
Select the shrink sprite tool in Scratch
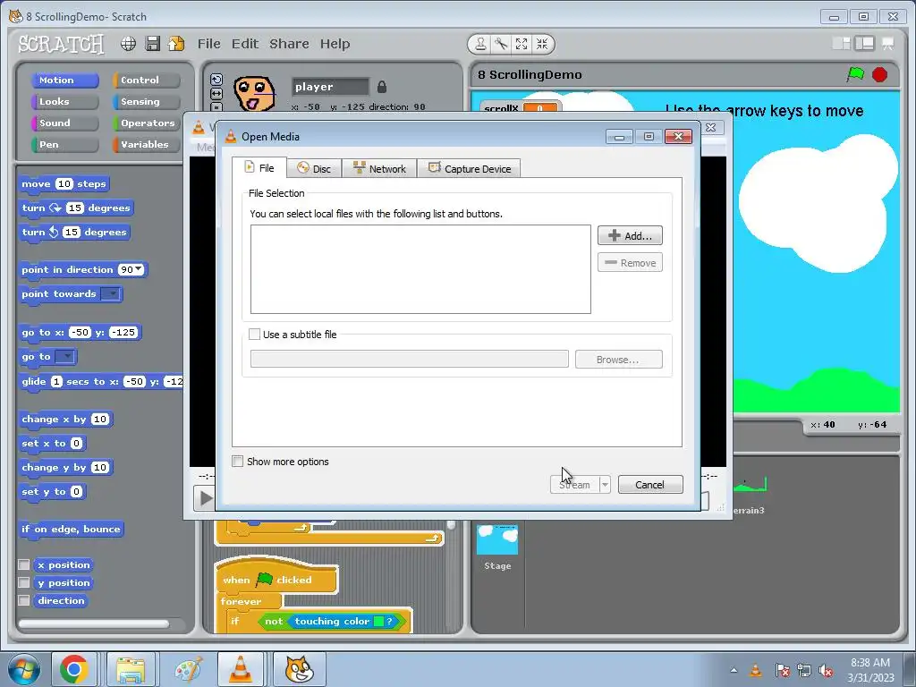[542, 44]
